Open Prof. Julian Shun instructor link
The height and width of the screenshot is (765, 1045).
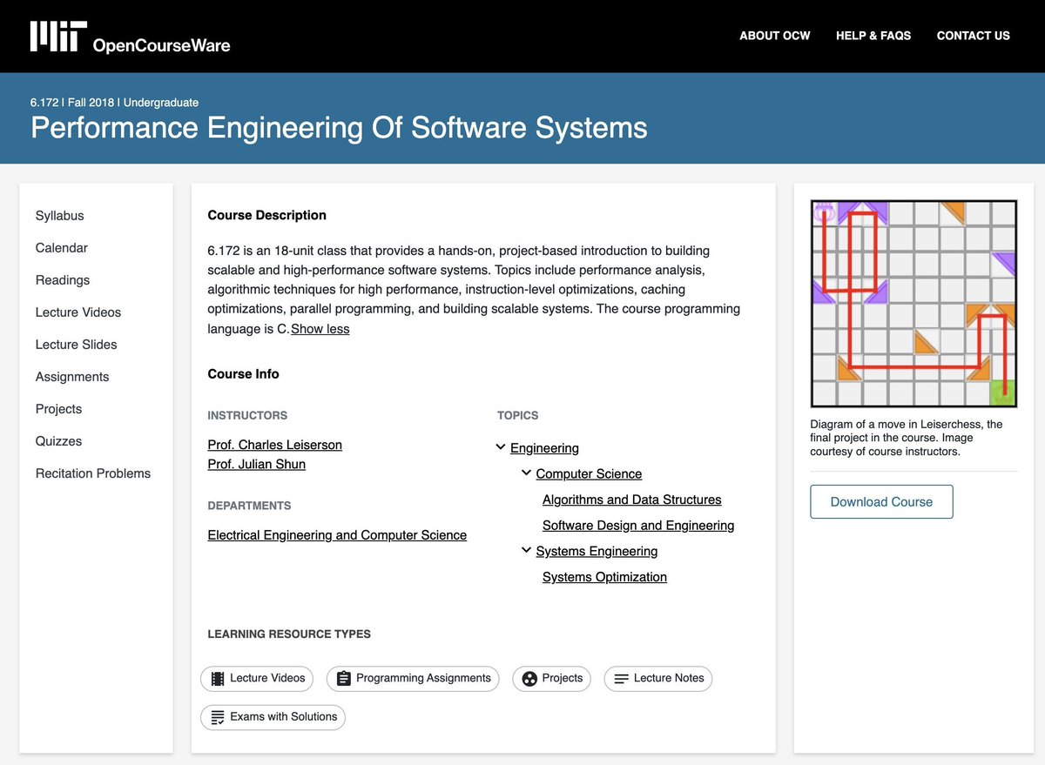point(257,464)
